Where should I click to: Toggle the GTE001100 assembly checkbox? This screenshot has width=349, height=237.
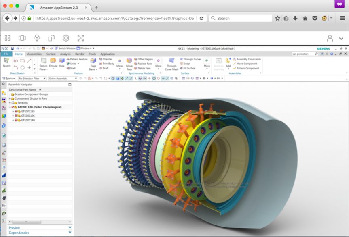(13, 107)
